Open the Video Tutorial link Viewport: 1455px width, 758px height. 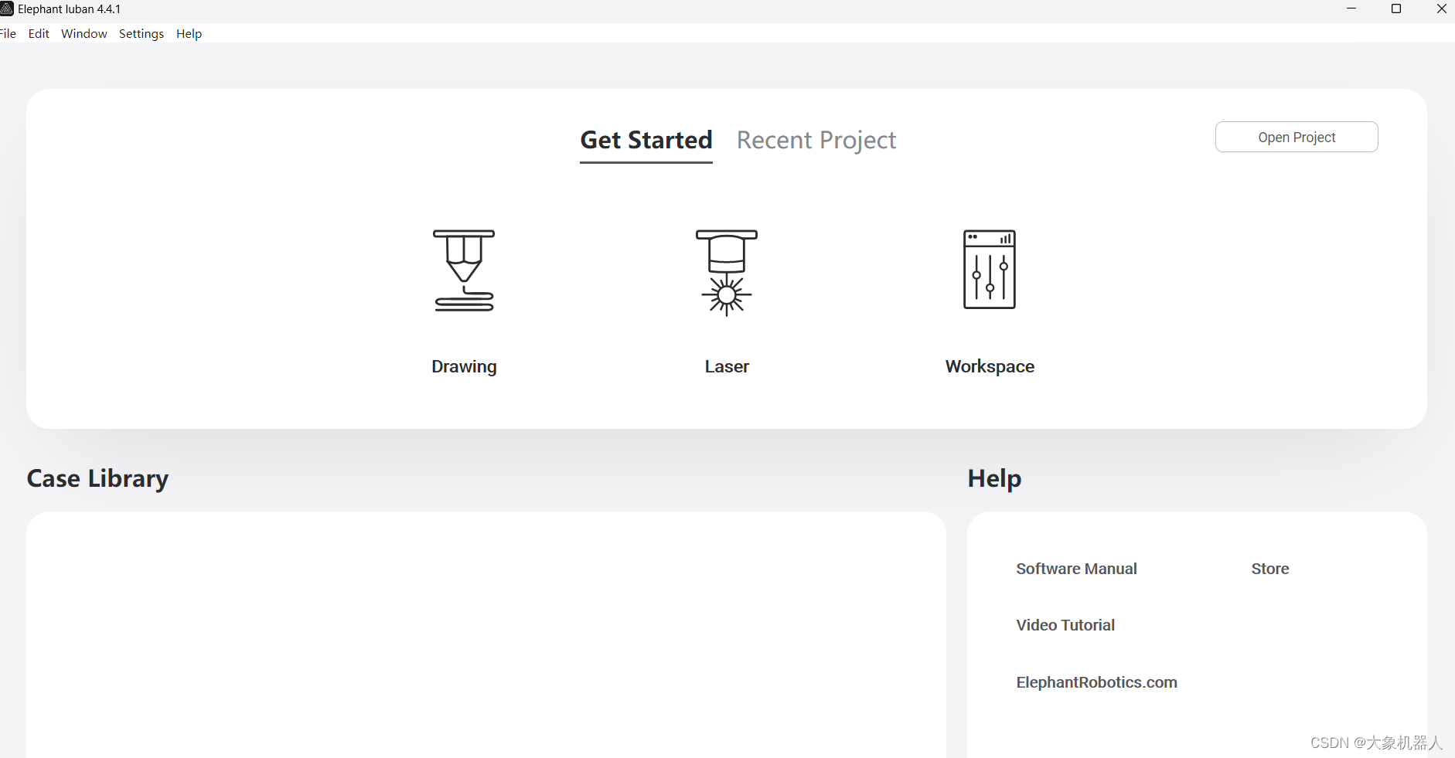(1065, 625)
